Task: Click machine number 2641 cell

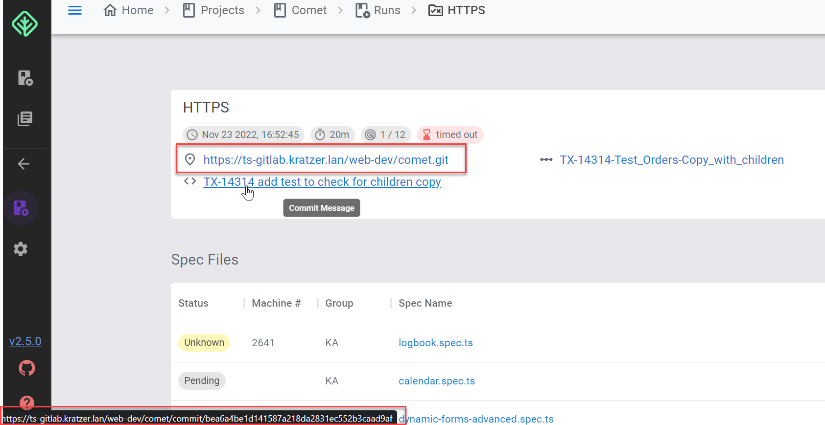Action: pyautogui.click(x=263, y=343)
